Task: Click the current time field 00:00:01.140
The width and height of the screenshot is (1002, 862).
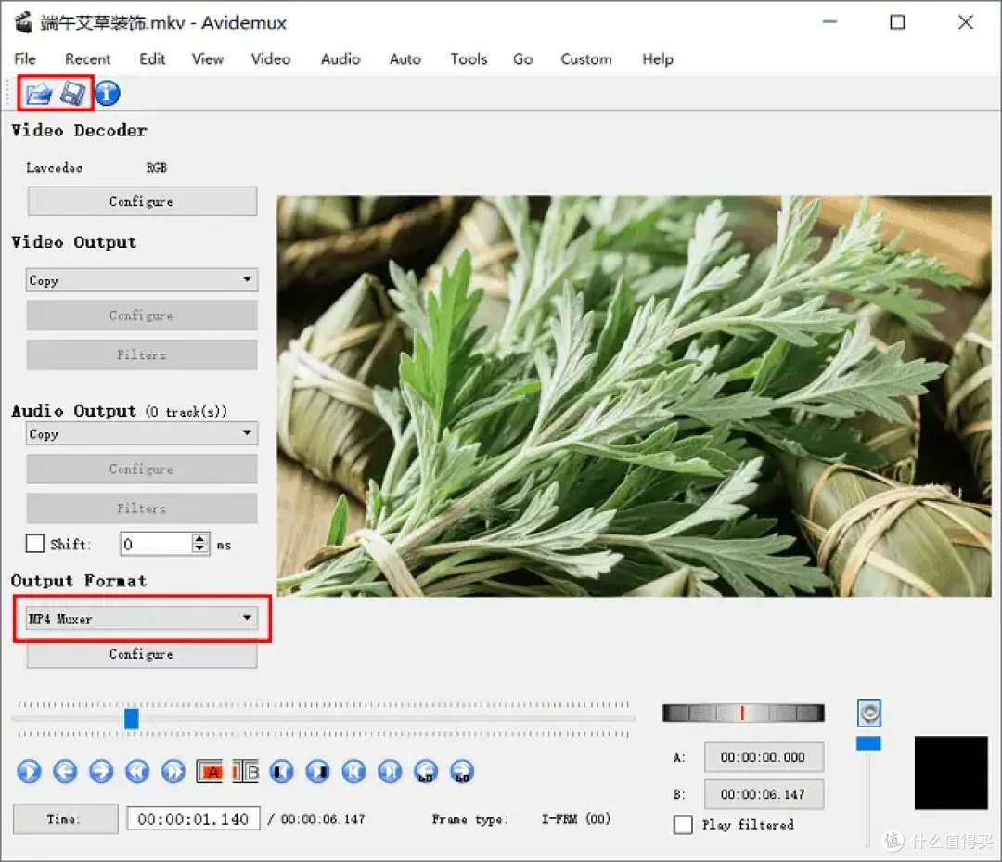Action: point(193,818)
